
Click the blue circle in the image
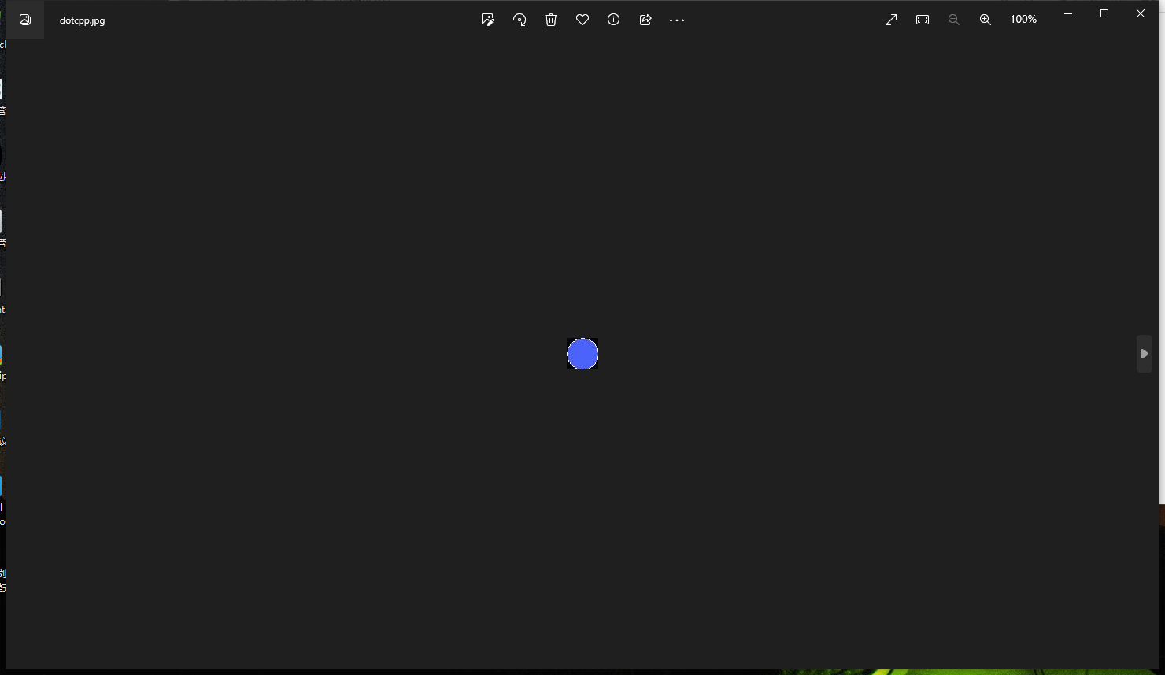582,354
